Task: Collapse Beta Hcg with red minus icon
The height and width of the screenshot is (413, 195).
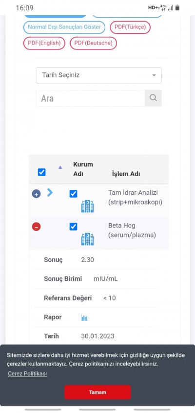Action: tap(36, 227)
